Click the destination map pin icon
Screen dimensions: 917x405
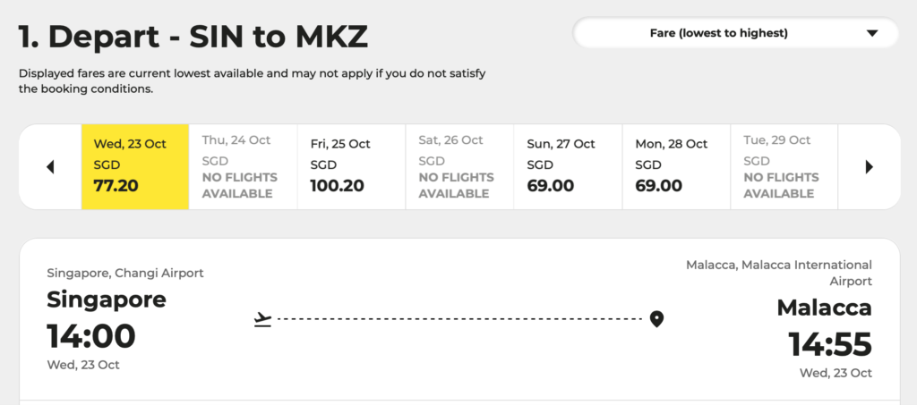pyautogui.click(x=656, y=319)
